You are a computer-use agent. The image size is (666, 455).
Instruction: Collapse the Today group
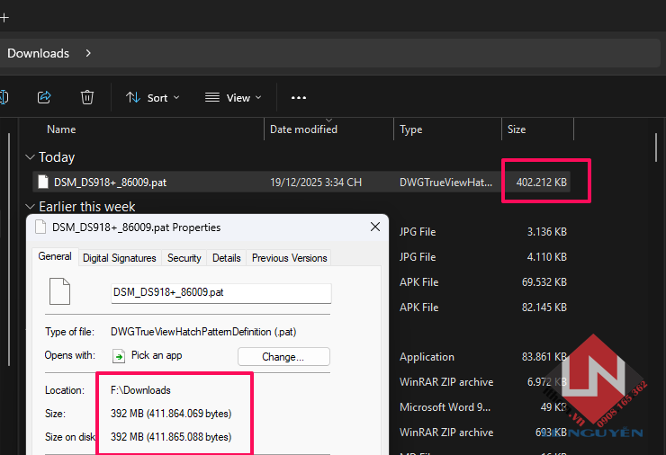tap(31, 157)
